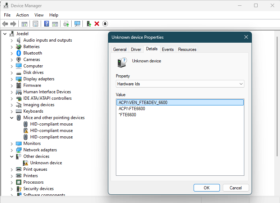Image resolution: width=280 pixels, height=203 pixels.
Task: Select the Details tab
Action: [152, 49]
